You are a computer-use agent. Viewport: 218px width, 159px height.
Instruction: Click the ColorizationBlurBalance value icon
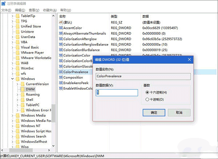click(61, 50)
